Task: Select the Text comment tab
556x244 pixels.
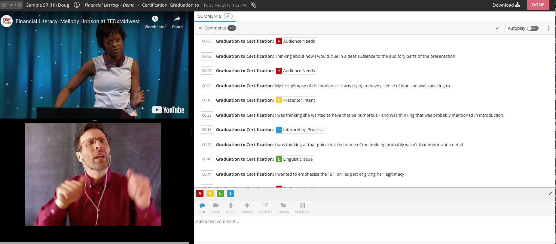Action: pos(202,208)
